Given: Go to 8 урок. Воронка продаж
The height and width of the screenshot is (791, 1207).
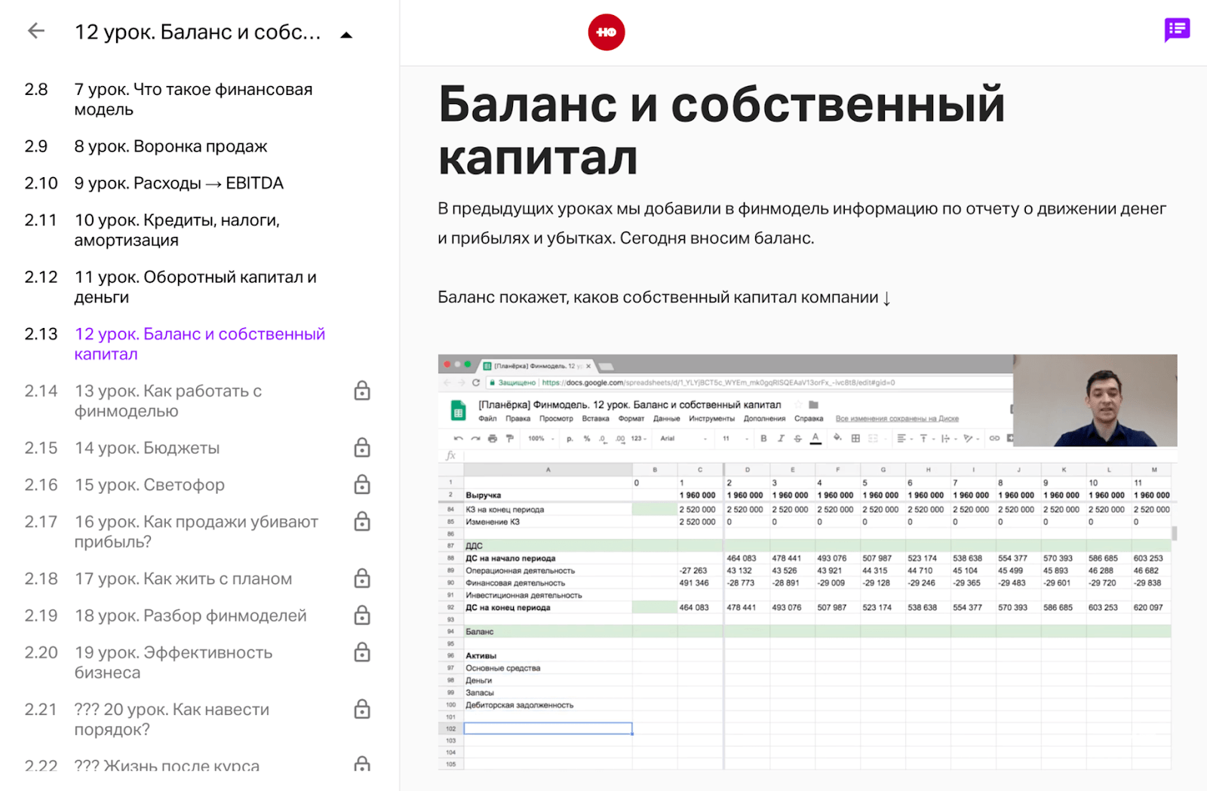Looking at the screenshot, I should pos(170,146).
